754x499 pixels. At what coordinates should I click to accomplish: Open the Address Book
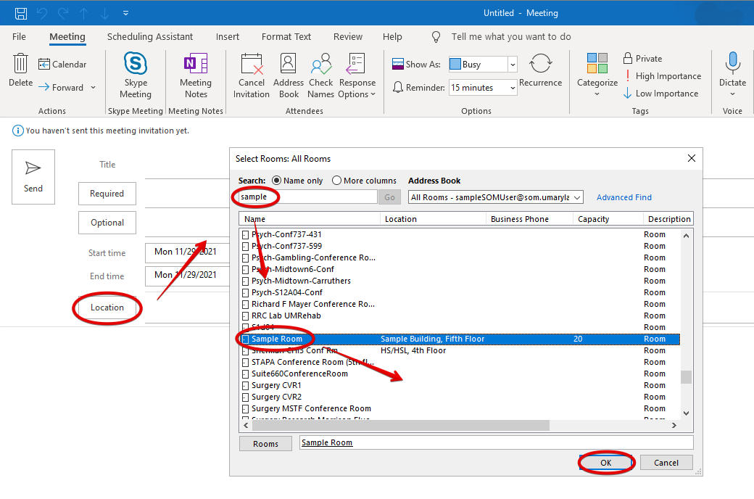coord(288,65)
